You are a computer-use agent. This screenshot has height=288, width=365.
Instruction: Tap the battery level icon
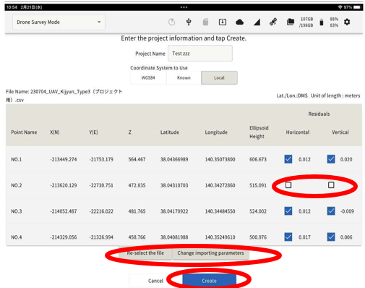click(x=322, y=22)
